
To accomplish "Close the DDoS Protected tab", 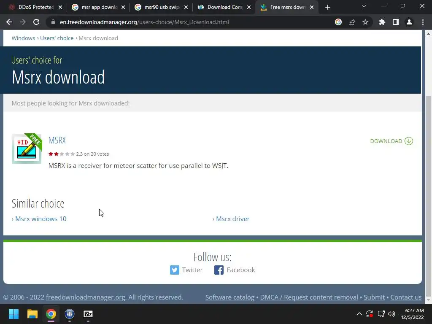I will (60, 7).
